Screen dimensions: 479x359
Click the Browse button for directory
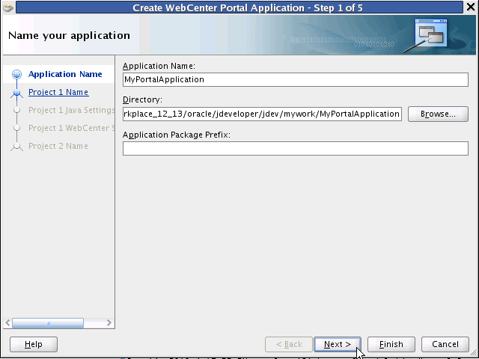click(438, 114)
